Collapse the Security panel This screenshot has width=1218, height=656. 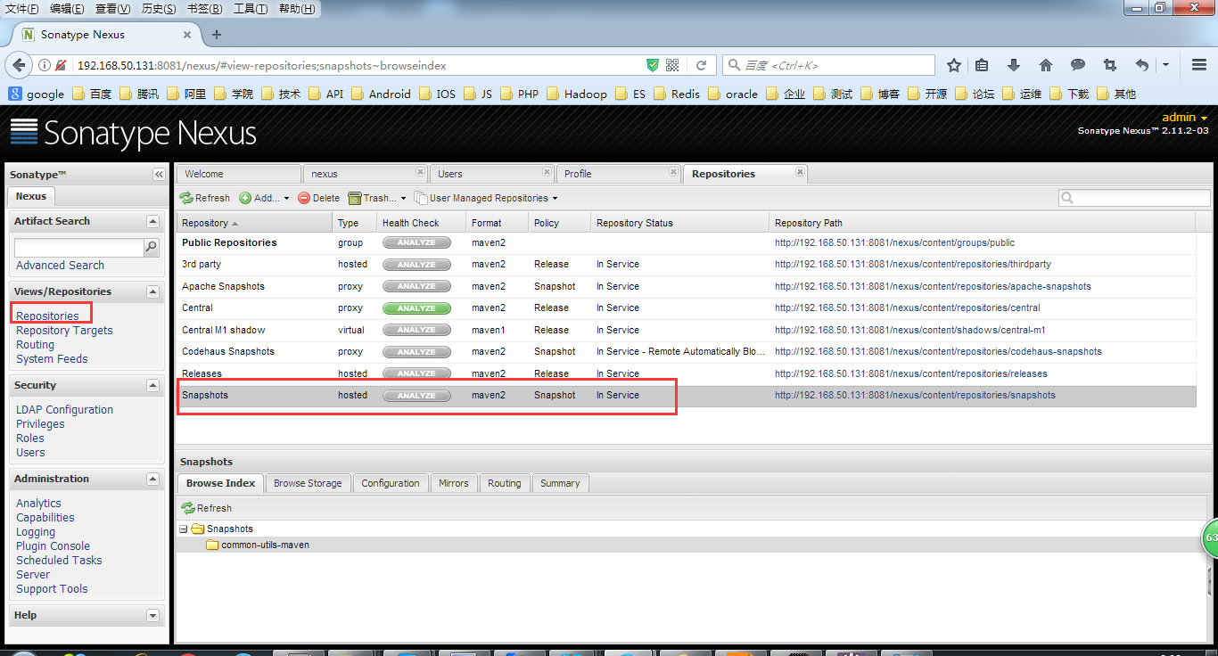152,385
